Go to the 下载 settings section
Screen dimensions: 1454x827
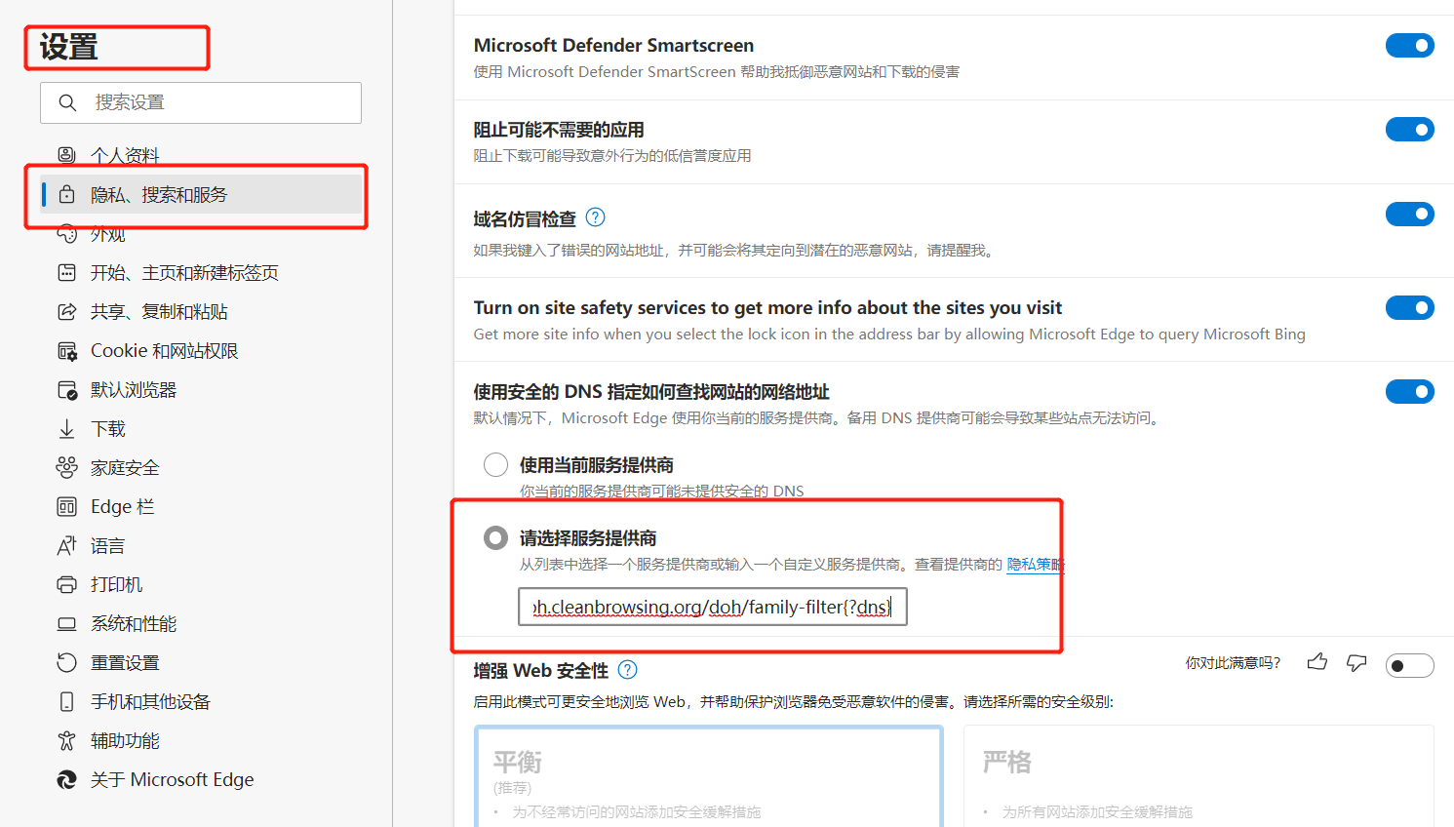tap(201, 428)
